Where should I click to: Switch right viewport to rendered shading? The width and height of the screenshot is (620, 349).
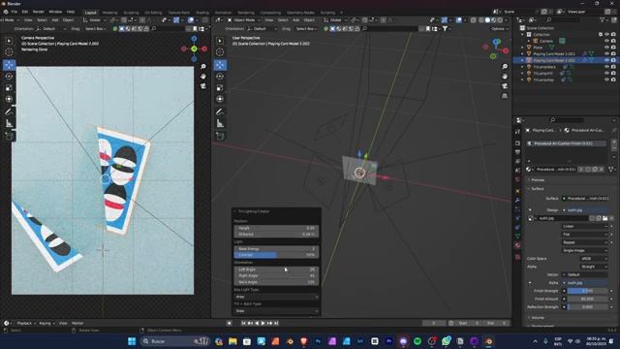pyautogui.click(x=500, y=19)
